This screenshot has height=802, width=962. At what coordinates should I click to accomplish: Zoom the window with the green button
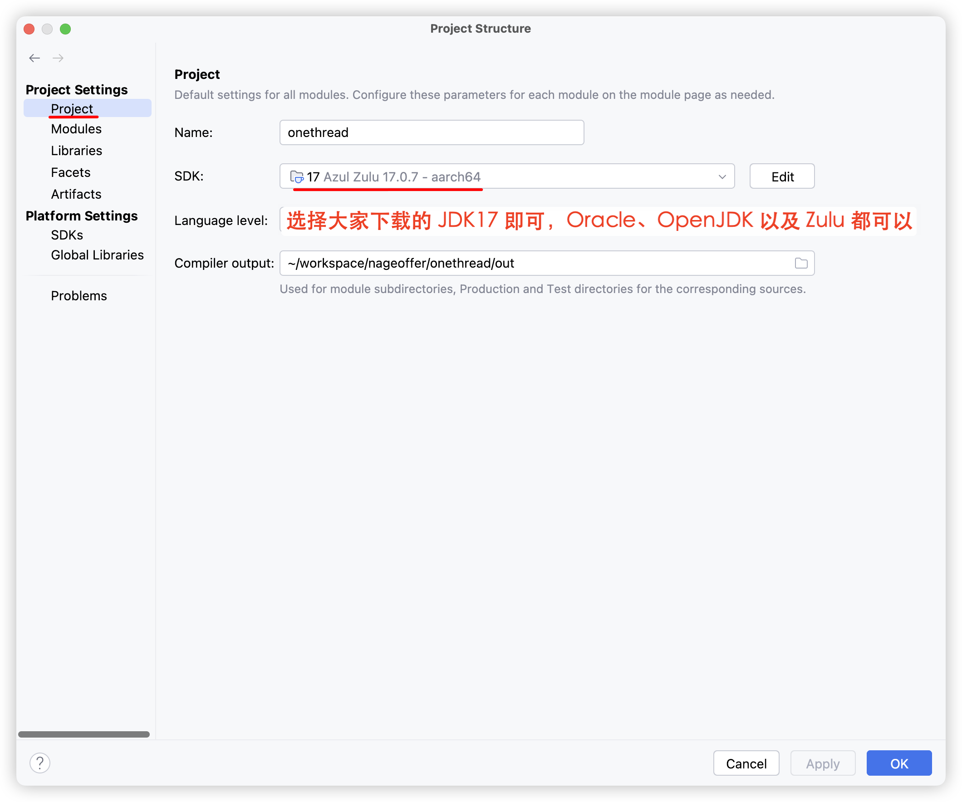[65, 29]
